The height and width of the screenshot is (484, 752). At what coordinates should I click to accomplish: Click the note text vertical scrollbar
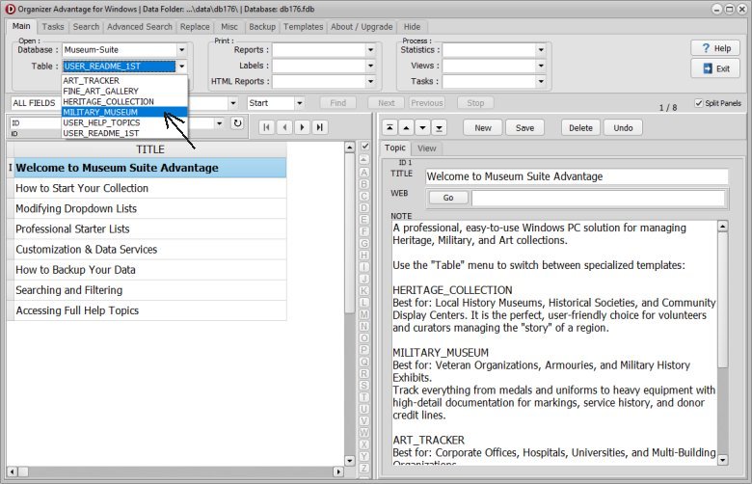[723, 337]
